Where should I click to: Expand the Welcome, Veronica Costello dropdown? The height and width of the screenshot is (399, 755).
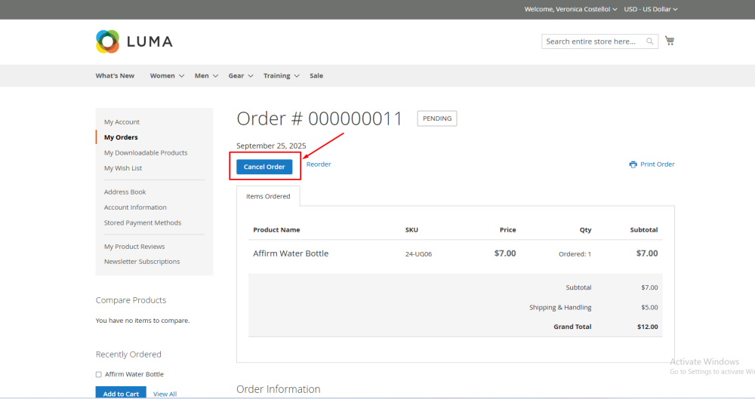(x=571, y=9)
